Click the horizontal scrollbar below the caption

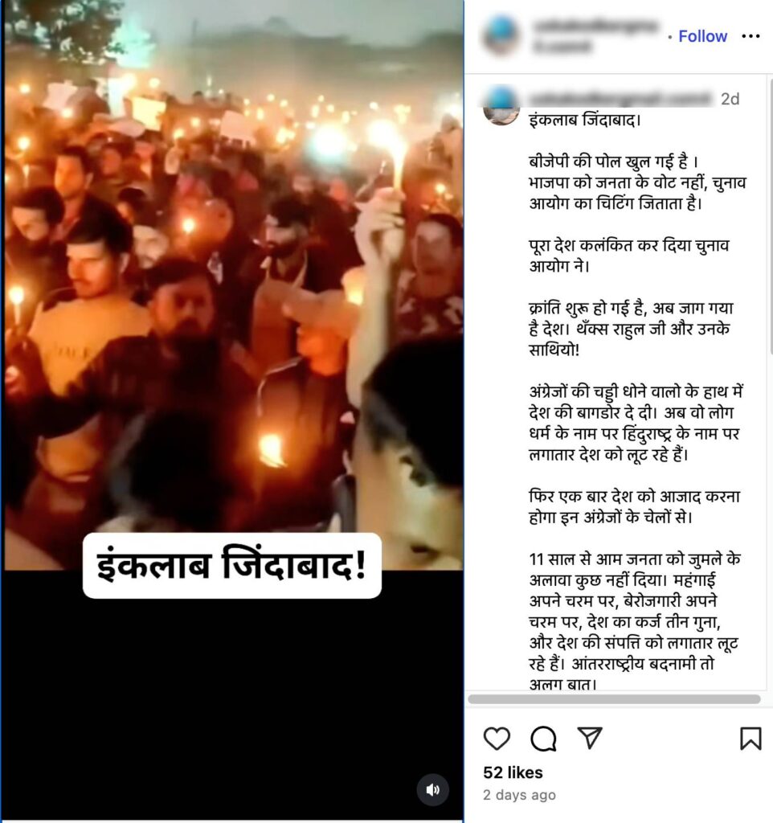tap(614, 699)
